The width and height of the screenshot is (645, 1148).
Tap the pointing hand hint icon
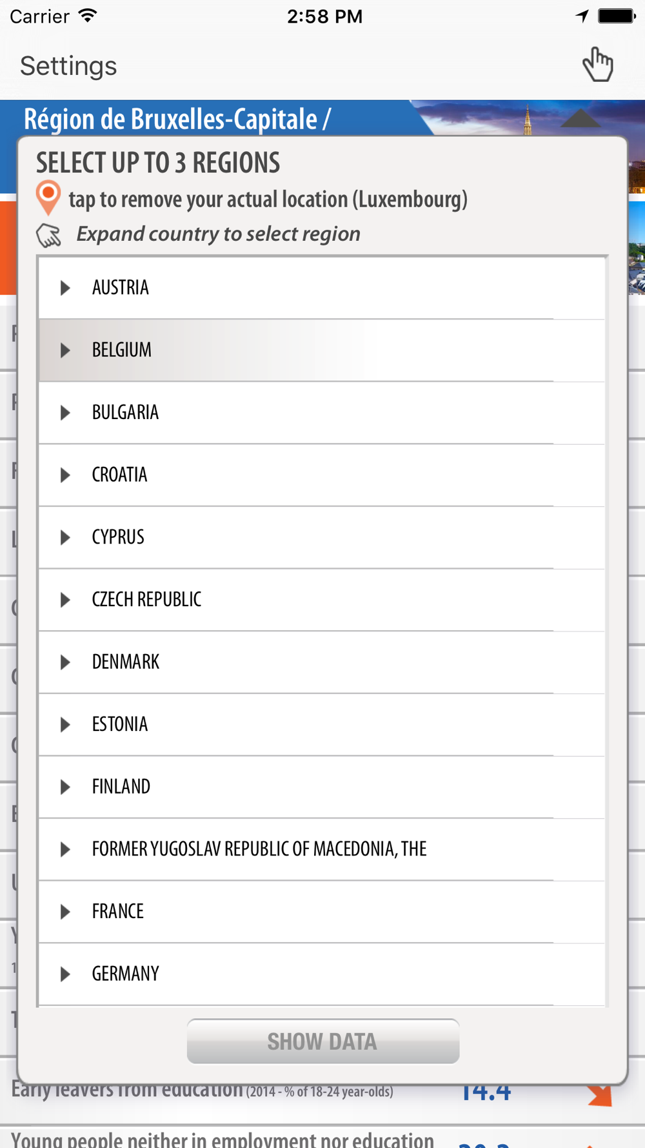[49, 235]
